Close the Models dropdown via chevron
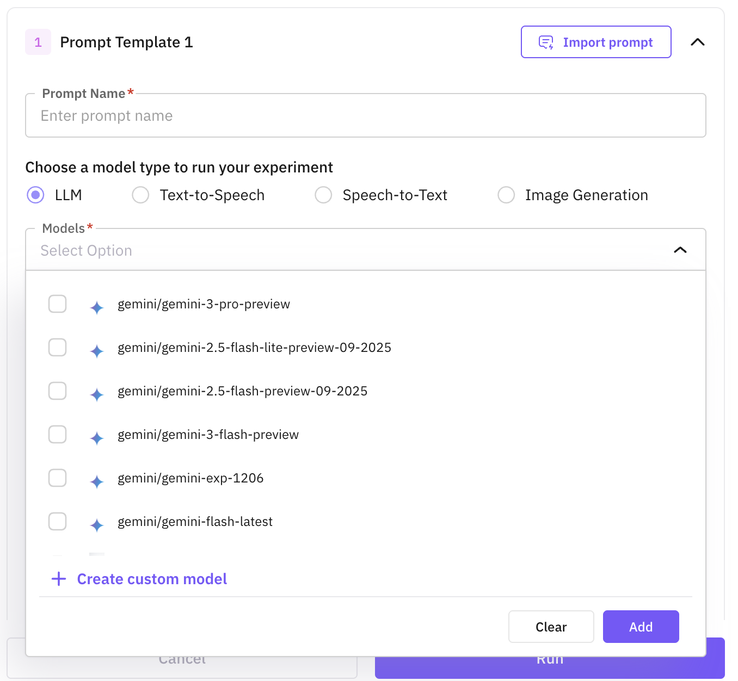This screenshot has height=681, width=738. [x=680, y=250]
